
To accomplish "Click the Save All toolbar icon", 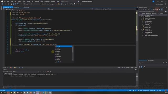I will [x=15, y=4].
